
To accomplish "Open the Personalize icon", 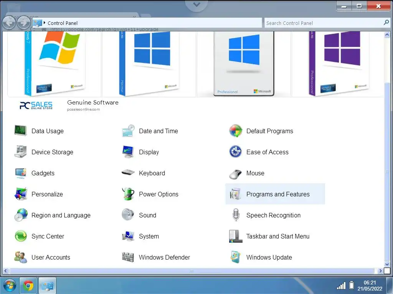I will [x=21, y=194].
